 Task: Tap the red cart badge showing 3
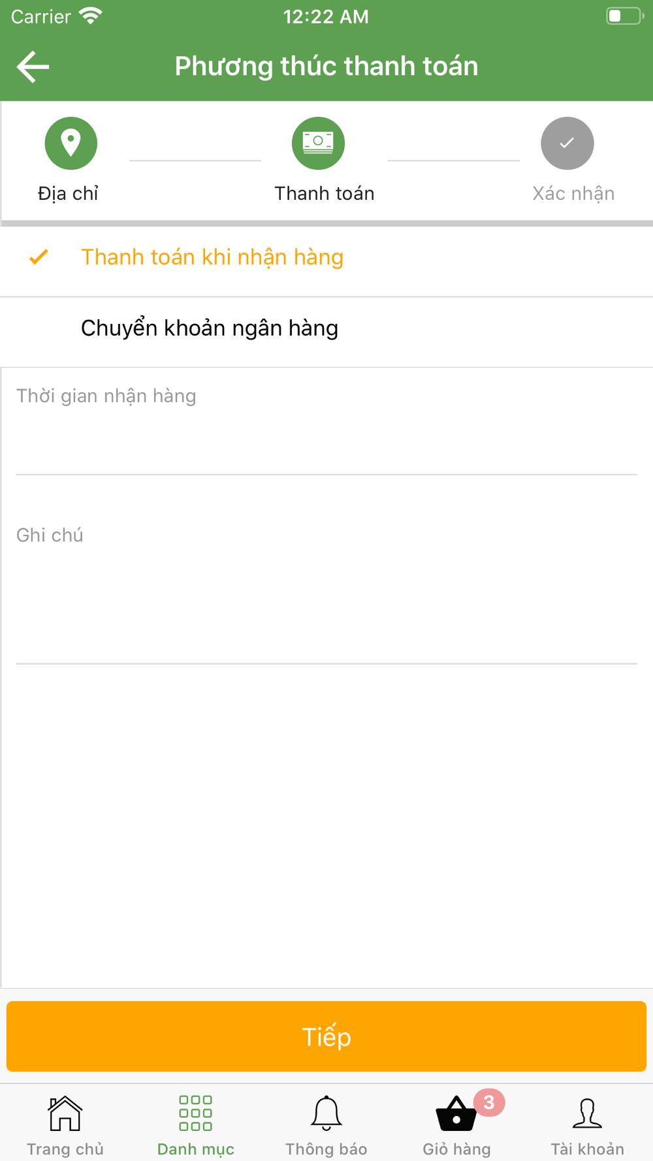click(x=489, y=1102)
